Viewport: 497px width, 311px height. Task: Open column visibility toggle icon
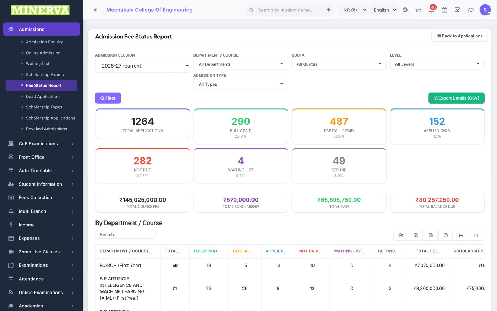click(476, 235)
